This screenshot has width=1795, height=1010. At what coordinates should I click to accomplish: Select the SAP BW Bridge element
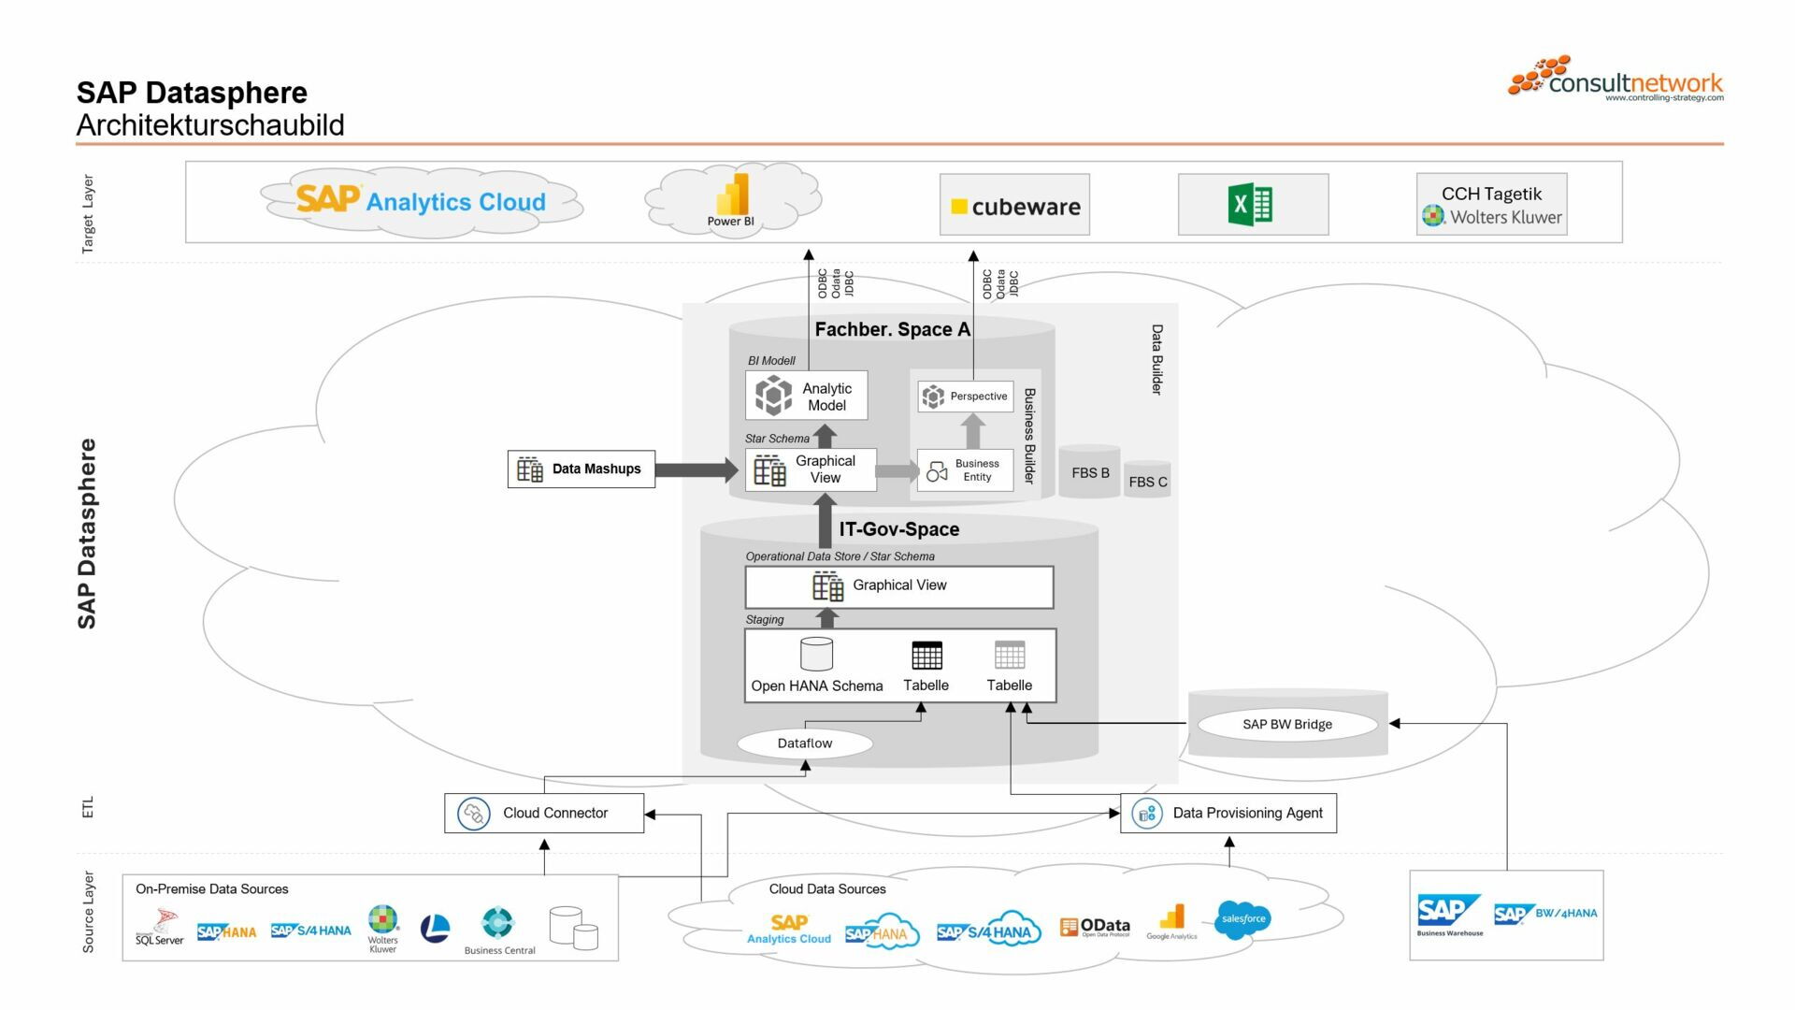1287,723
